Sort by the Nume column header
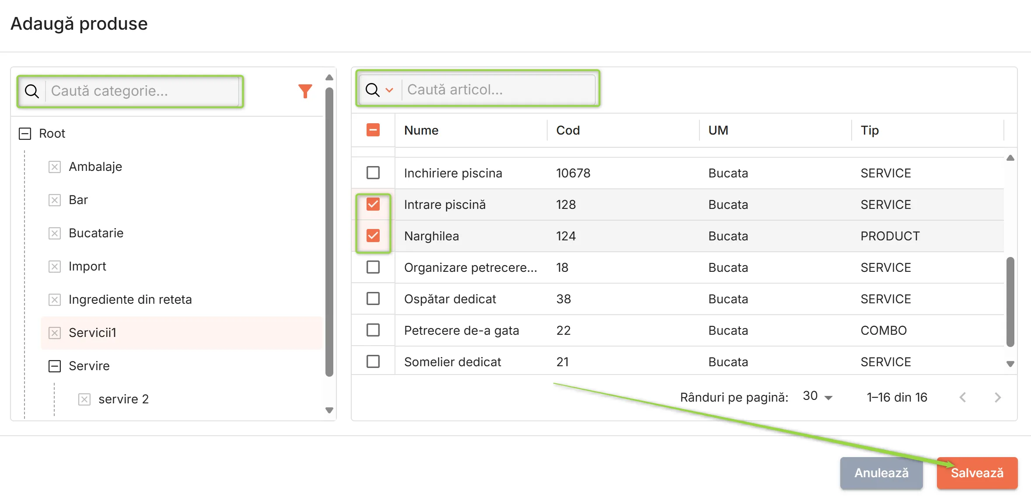 [x=421, y=130]
